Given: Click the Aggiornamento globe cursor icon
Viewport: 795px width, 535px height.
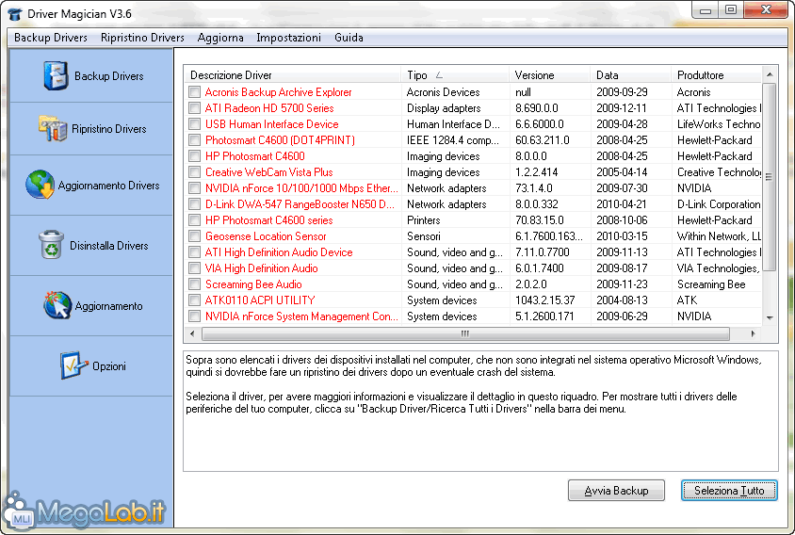Looking at the screenshot, I should point(57,305).
